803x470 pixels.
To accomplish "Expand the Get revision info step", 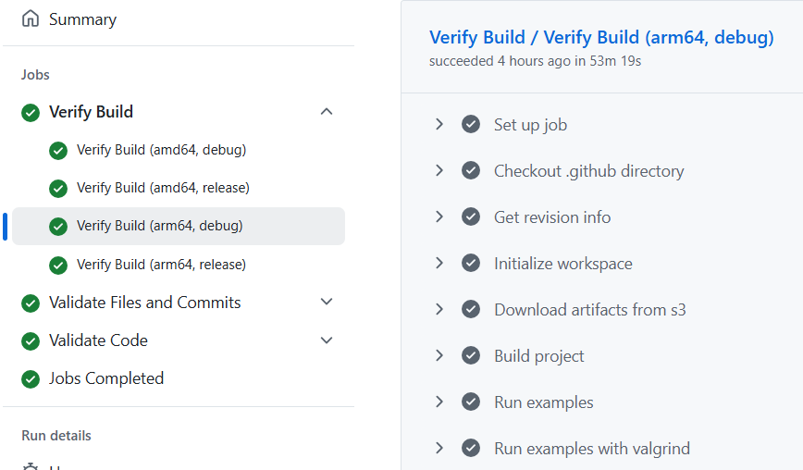I will click(x=439, y=217).
